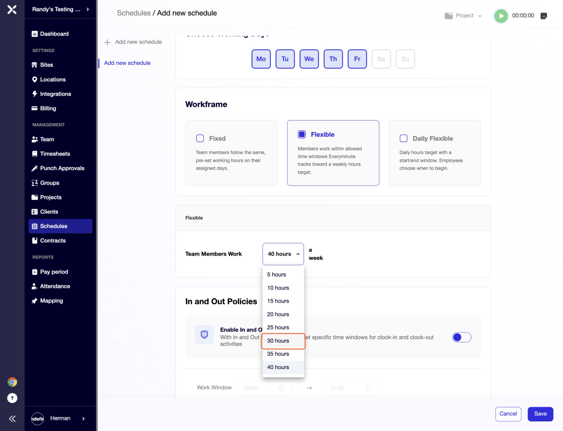The height and width of the screenshot is (431, 563).
Task: Click the Chrome extension icon in sidebar
Action: pyautogui.click(x=12, y=382)
